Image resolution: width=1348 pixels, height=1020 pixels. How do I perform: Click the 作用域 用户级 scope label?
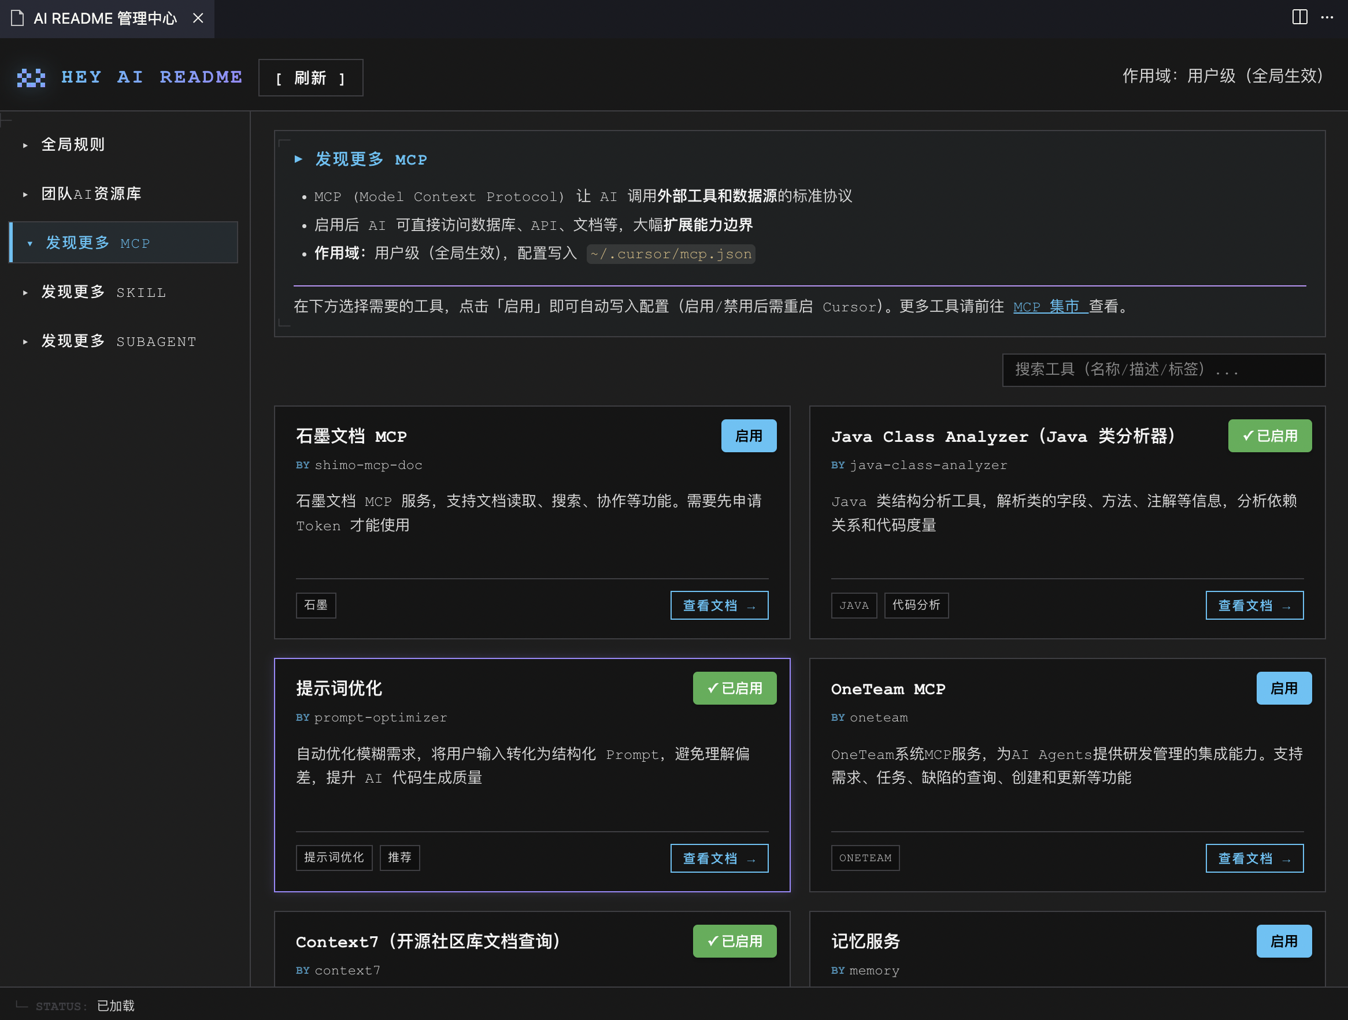[1224, 77]
